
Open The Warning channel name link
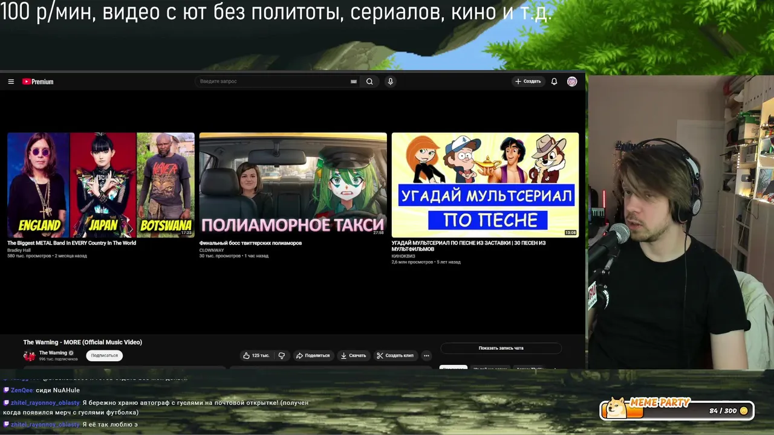(x=53, y=353)
